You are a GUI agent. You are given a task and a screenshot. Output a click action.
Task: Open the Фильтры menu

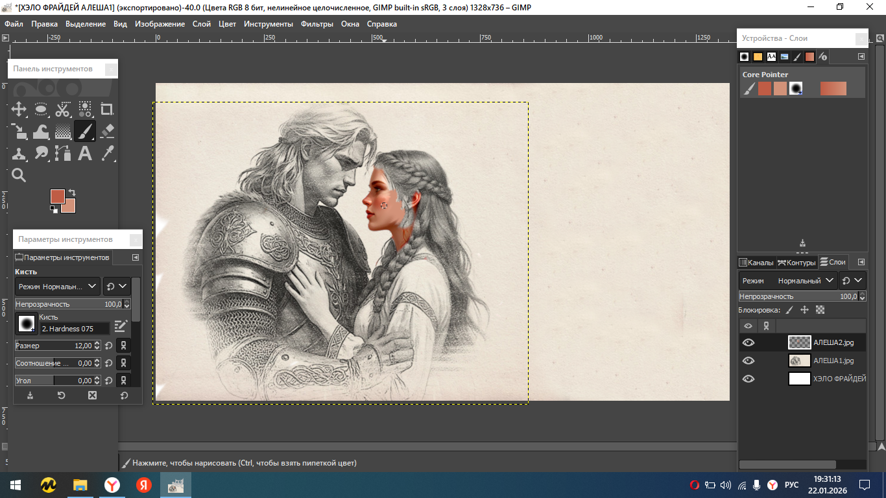point(317,24)
